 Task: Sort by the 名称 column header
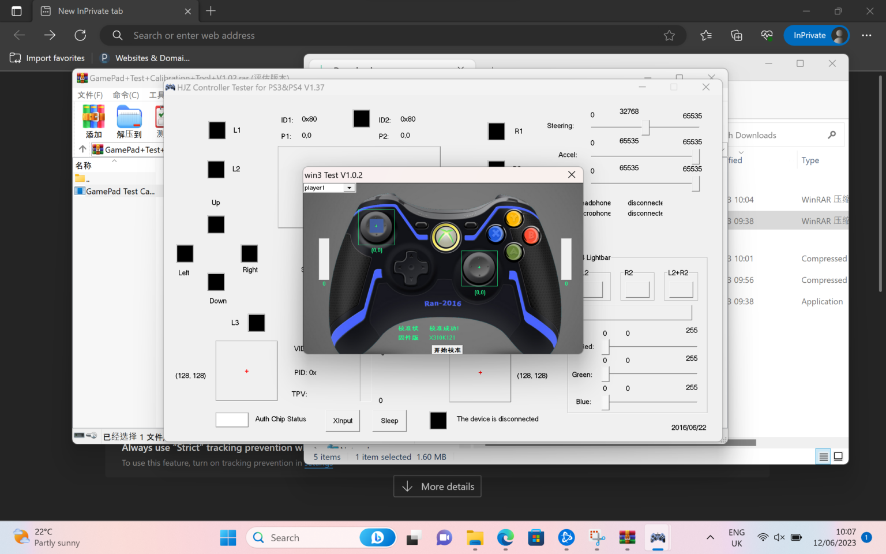84,165
